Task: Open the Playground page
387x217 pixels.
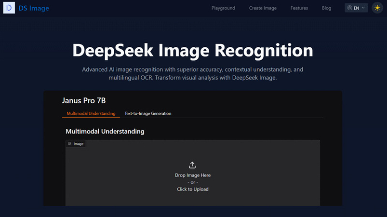Action: click(223, 8)
